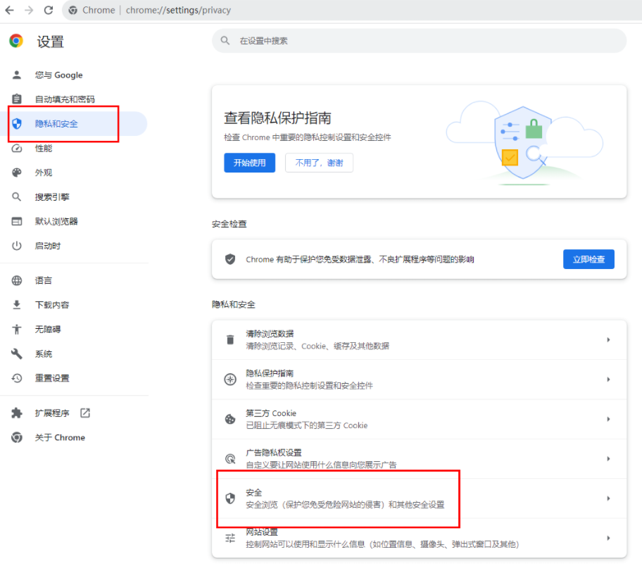The image size is (642, 564).
Task: Click the browser forward arrow
Action: click(29, 10)
